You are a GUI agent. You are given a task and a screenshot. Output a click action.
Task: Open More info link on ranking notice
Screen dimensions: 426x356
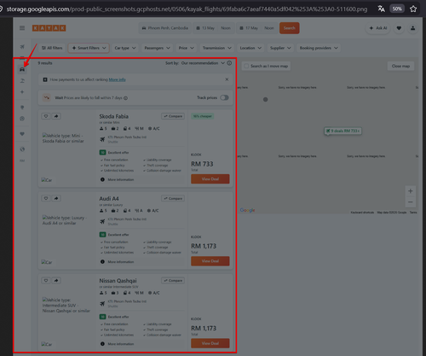pos(118,79)
